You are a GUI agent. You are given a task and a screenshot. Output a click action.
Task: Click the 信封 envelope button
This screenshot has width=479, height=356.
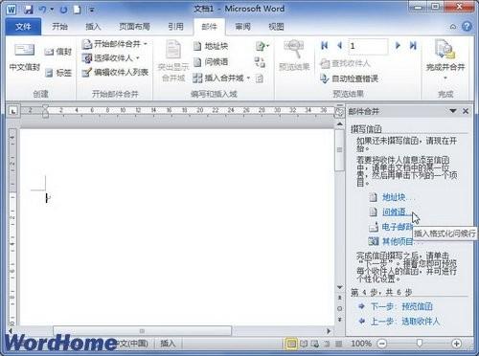coord(57,52)
